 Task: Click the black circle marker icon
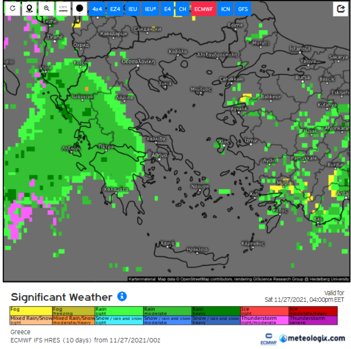coord(80,9)
